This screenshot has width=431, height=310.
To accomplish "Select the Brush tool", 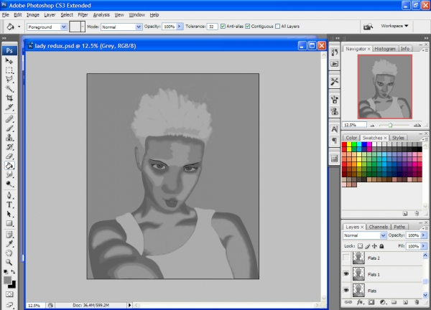I will pyautogui.click(x=9, y=128).
